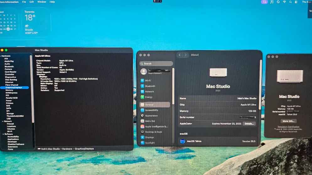Go forward in System Settings
Screen dimensions: 312x175
click(x=186, y=55)
